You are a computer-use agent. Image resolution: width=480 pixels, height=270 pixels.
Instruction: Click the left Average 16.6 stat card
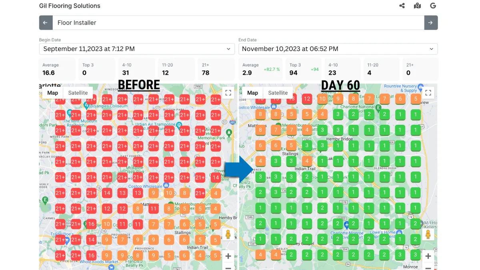(57, 69)
